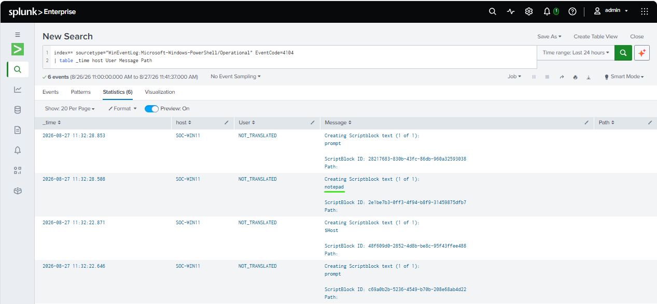Open settings gear in top bar
Image resolution: width=657 pixels, height=304 pixels.
tap(529, 11)
